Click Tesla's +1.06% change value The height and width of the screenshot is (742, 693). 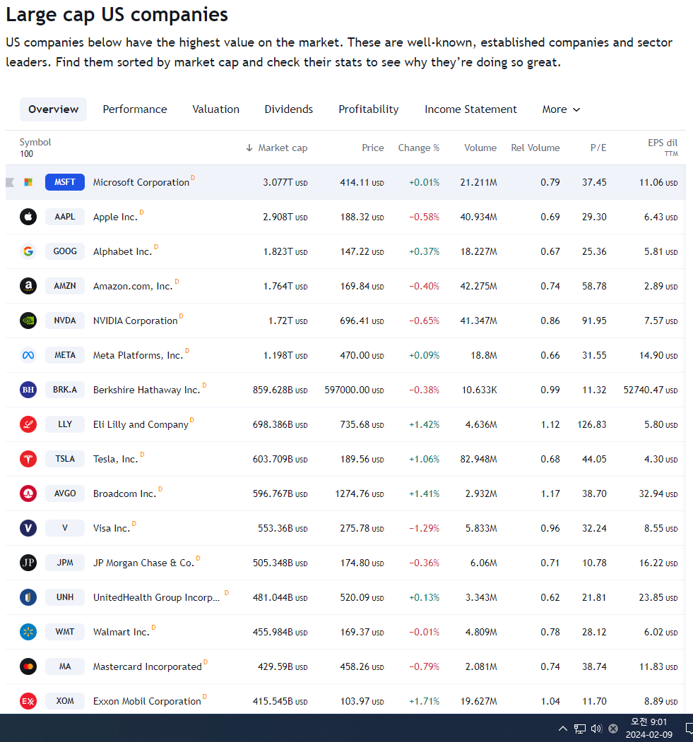pyautogui.click(x=424, y=459)
